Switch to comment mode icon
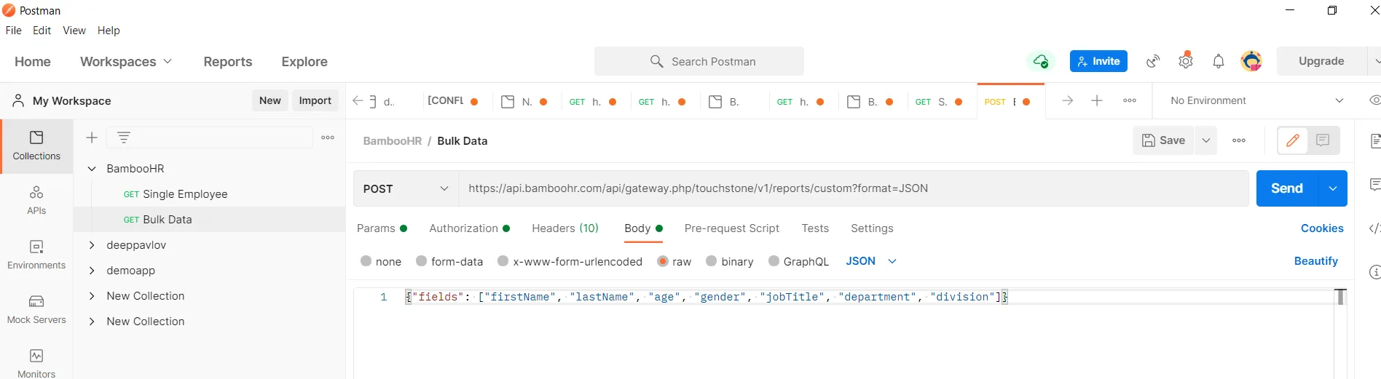Screen dimensions: 1381x379 (x=1323, y=140)
